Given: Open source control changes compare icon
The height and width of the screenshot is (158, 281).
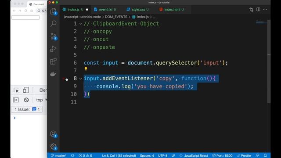Looking at the screenshot, I should [x=251, y=10].
